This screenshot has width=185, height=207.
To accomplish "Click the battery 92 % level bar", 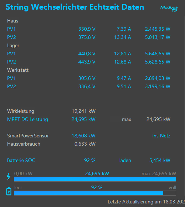I will pos(95,193).
